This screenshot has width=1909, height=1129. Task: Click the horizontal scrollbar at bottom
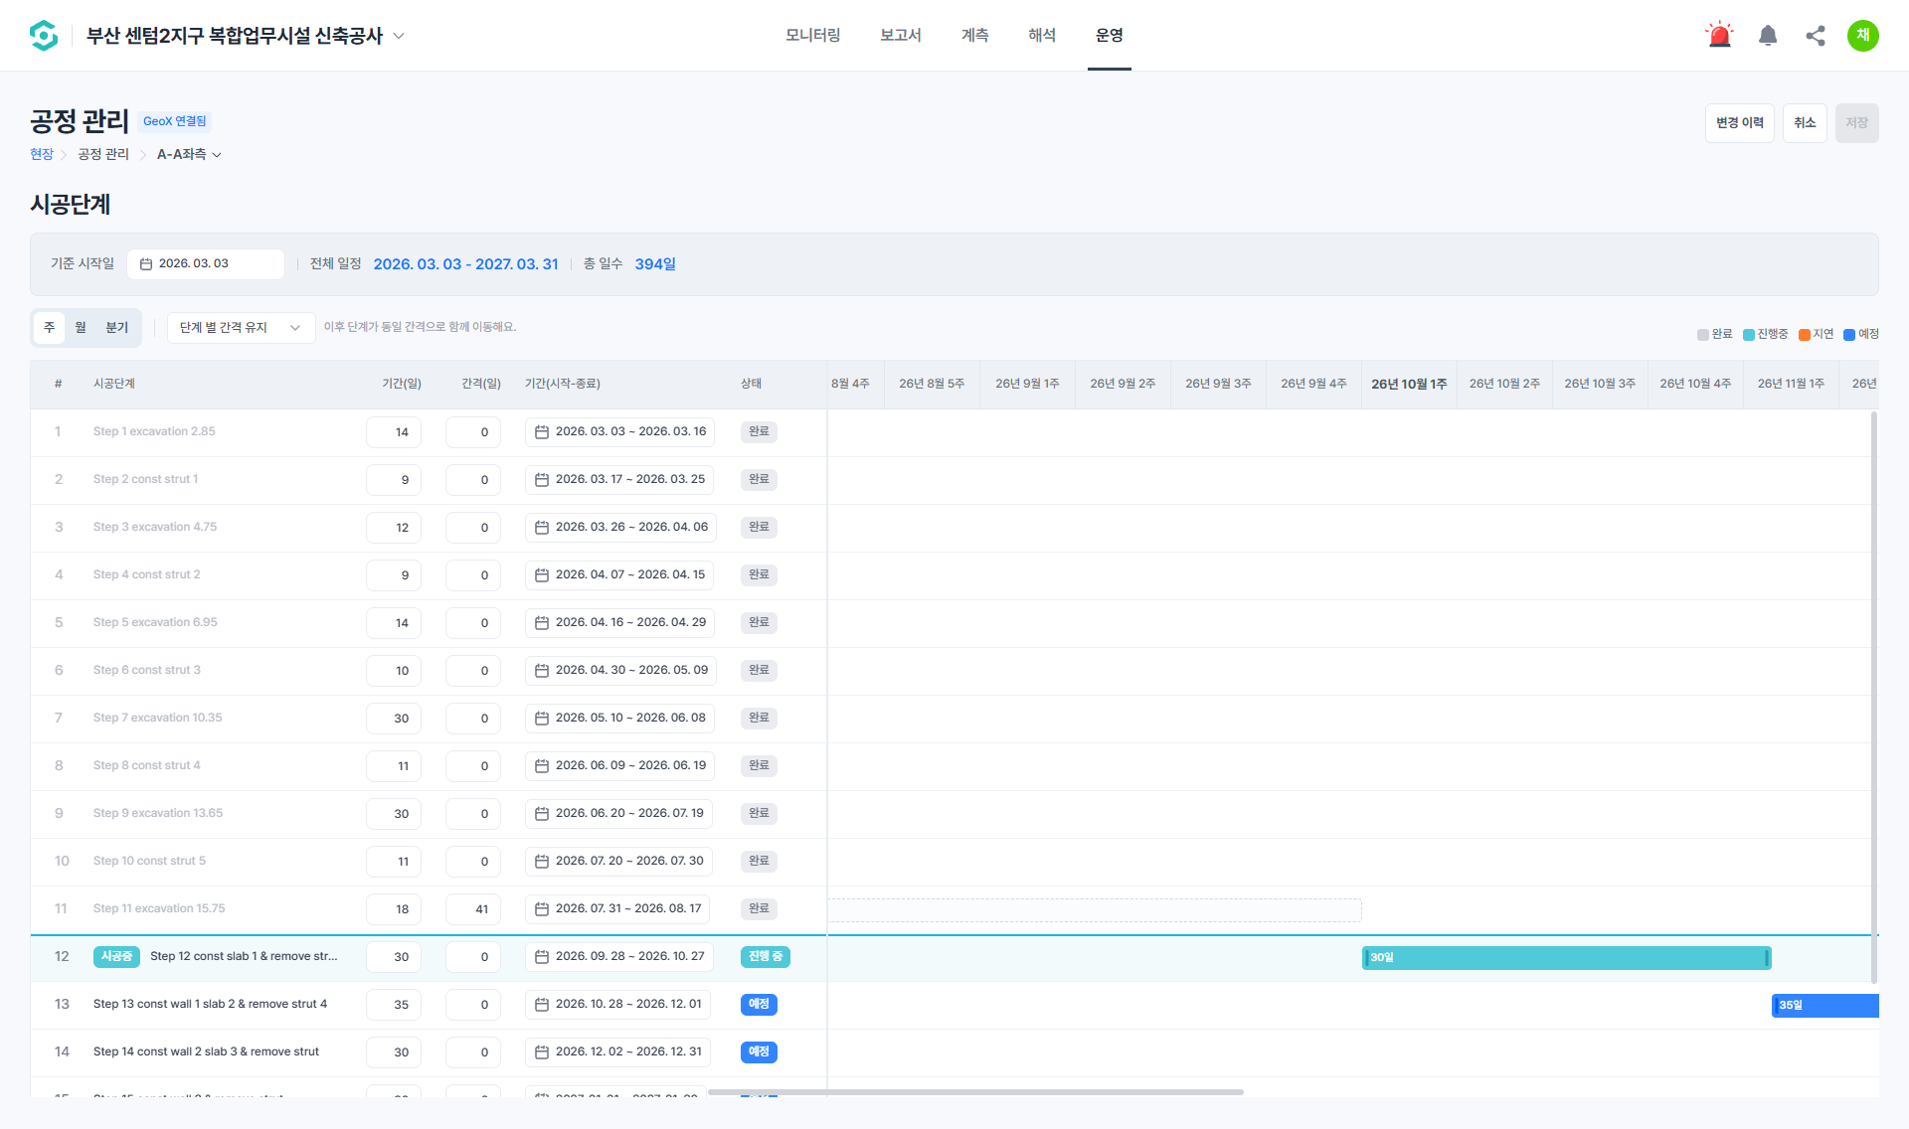[x=975, y=1092]
